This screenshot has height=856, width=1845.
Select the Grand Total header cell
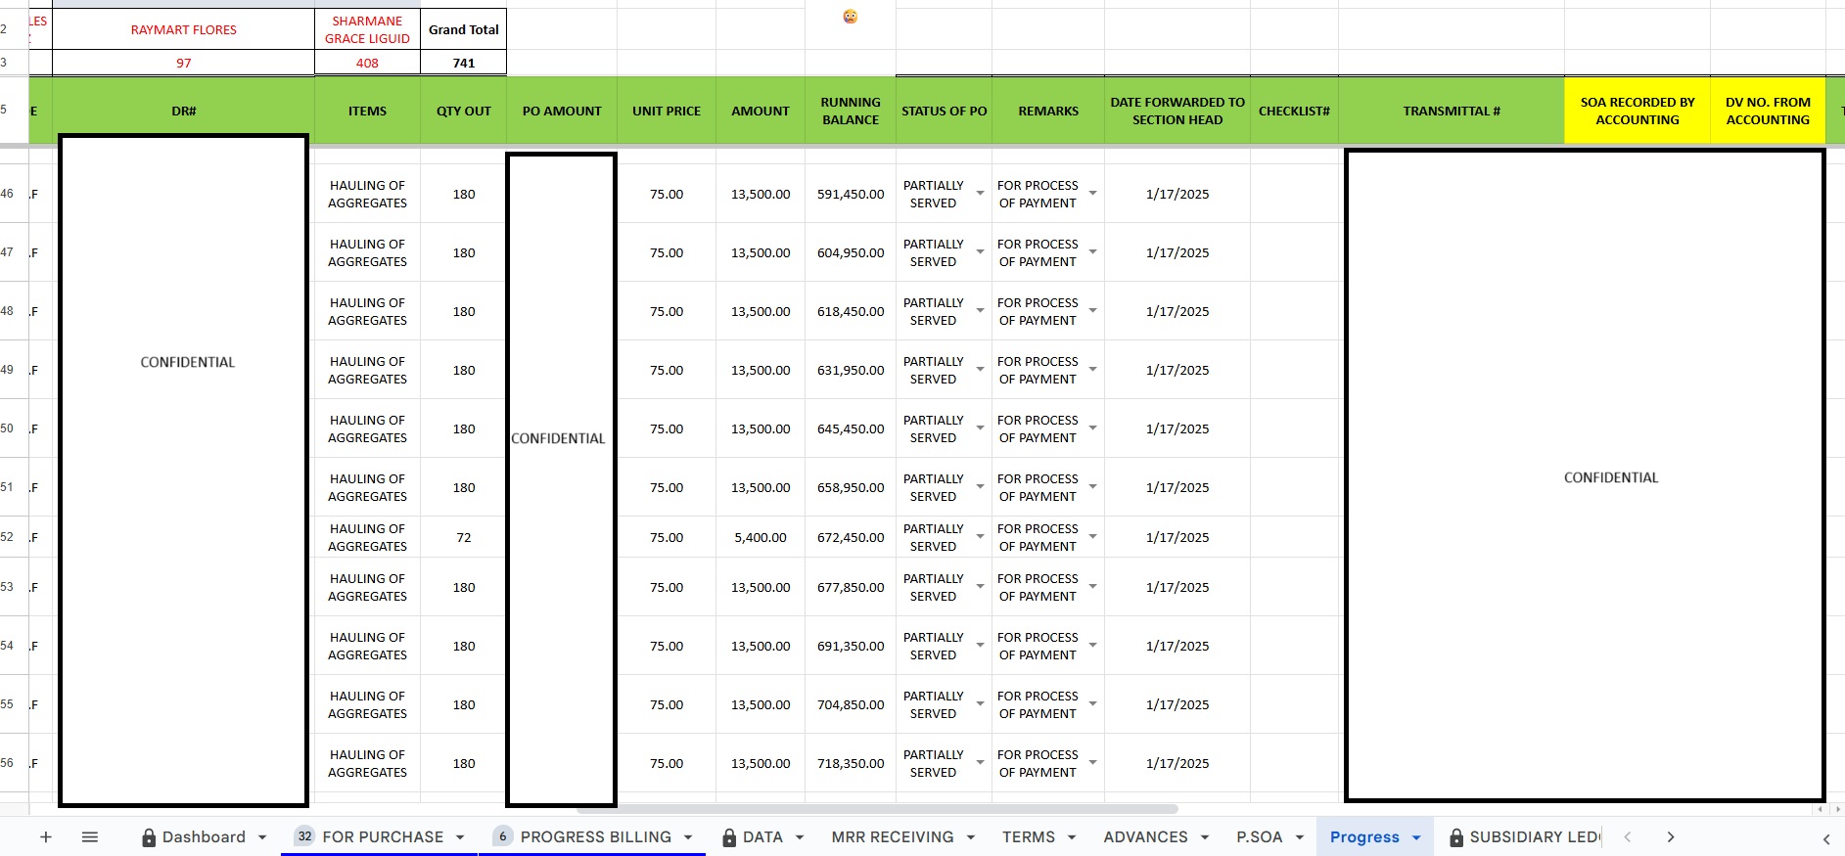click(463, 29)
